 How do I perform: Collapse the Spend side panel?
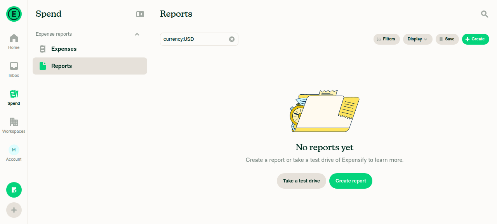click(x=140, y=14)
